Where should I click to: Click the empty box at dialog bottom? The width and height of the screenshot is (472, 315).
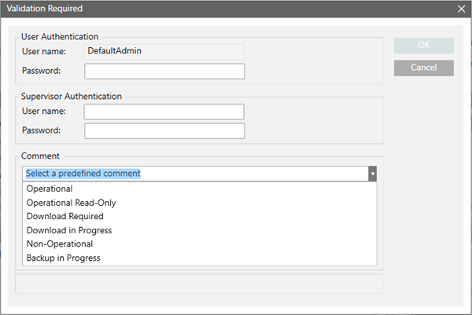(199, 283)
